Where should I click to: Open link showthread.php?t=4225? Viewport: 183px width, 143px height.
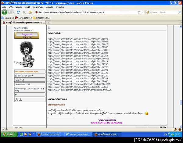pyautogui.click(x=79, y=84)
